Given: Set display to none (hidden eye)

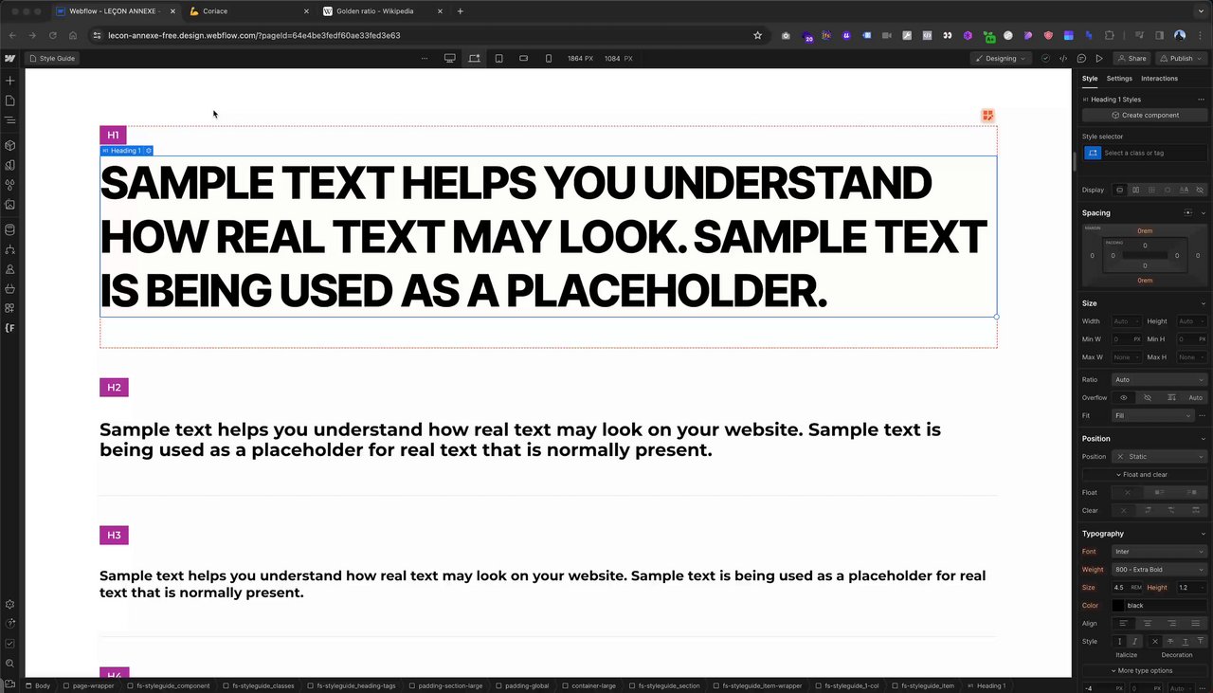Looking at the screenshot, I should pos(1200,190).
